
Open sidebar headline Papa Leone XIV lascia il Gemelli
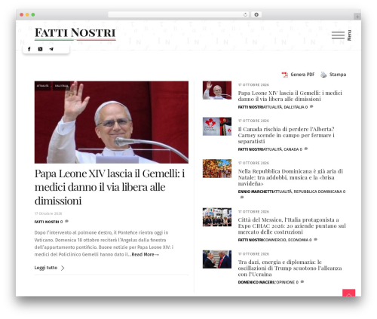290,96
